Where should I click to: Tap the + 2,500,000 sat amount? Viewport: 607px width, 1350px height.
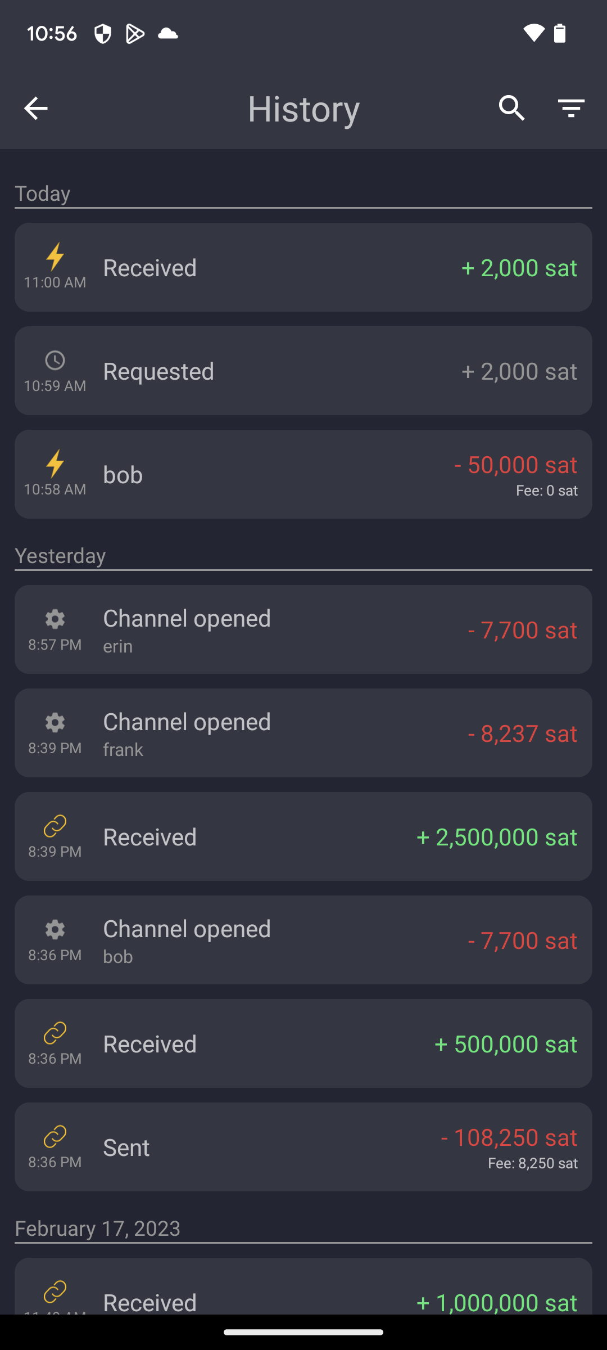(497, 837)
